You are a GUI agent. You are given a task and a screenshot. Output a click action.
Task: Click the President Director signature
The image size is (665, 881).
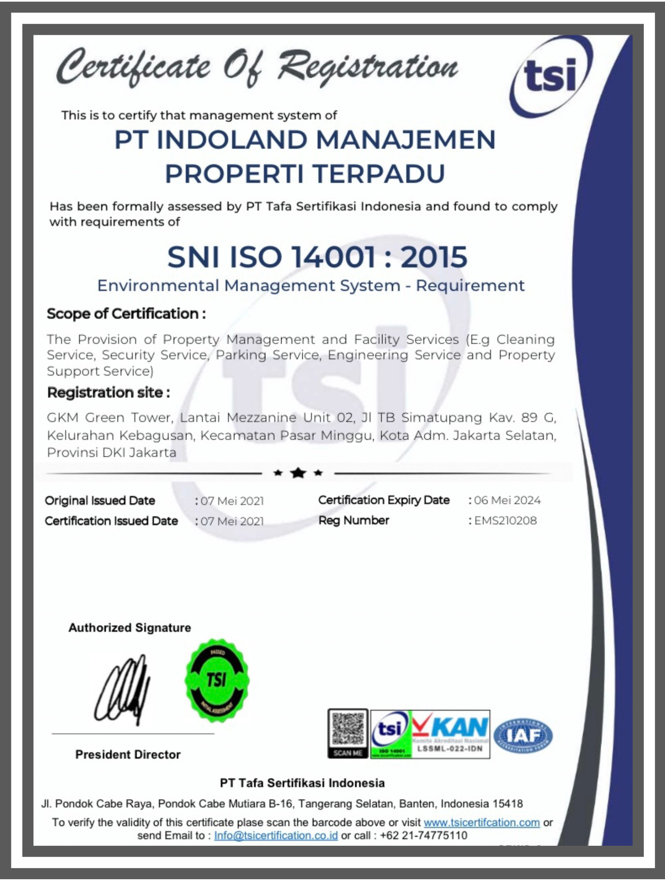click(123, 689)
